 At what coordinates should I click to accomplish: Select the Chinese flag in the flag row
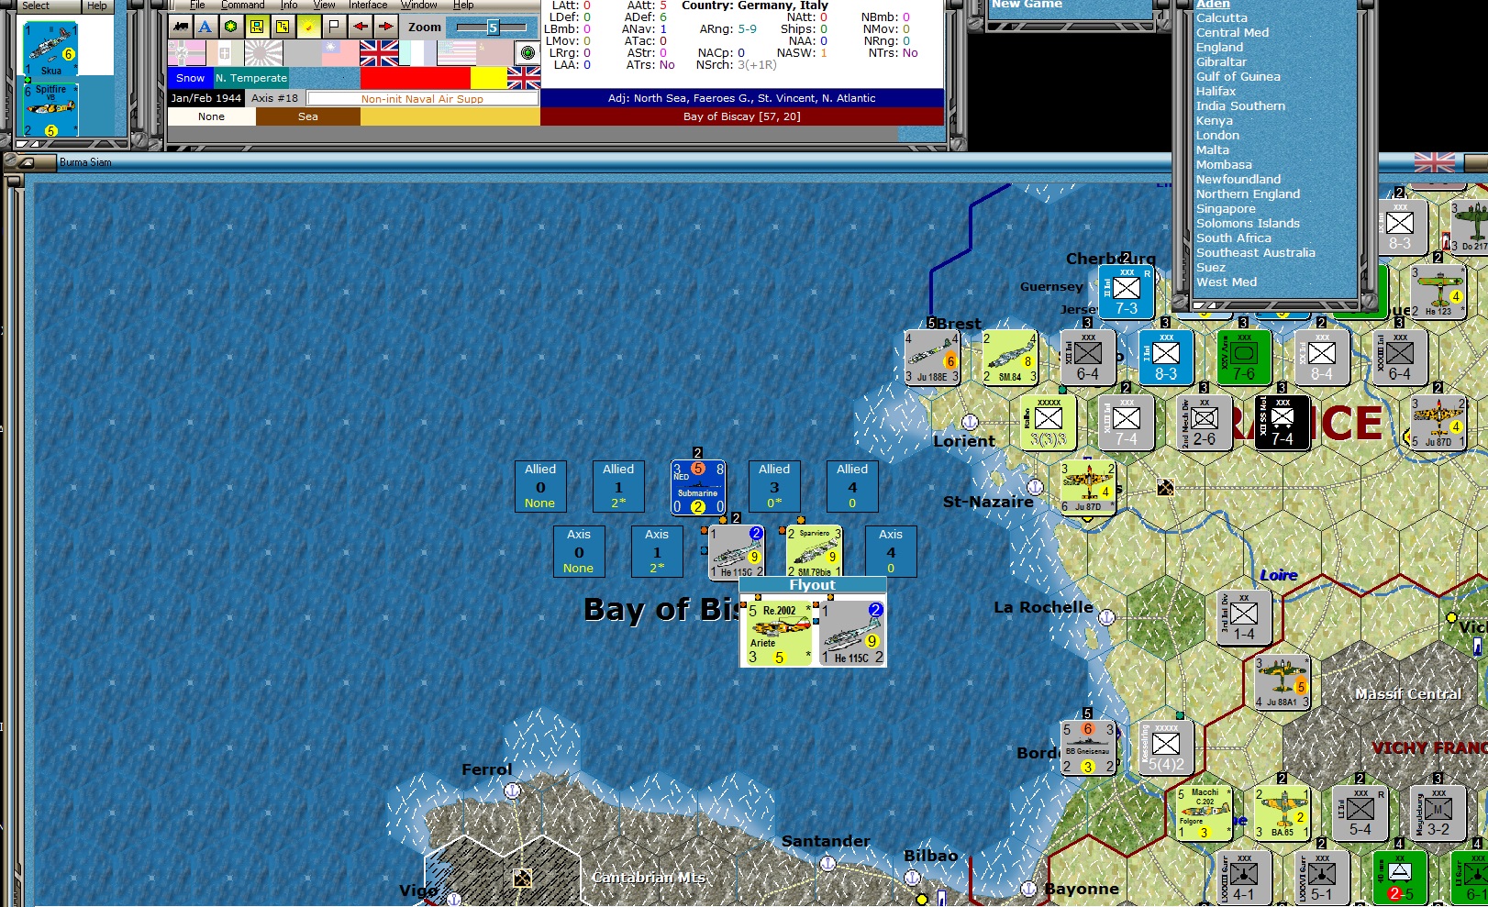coord(340,53)
